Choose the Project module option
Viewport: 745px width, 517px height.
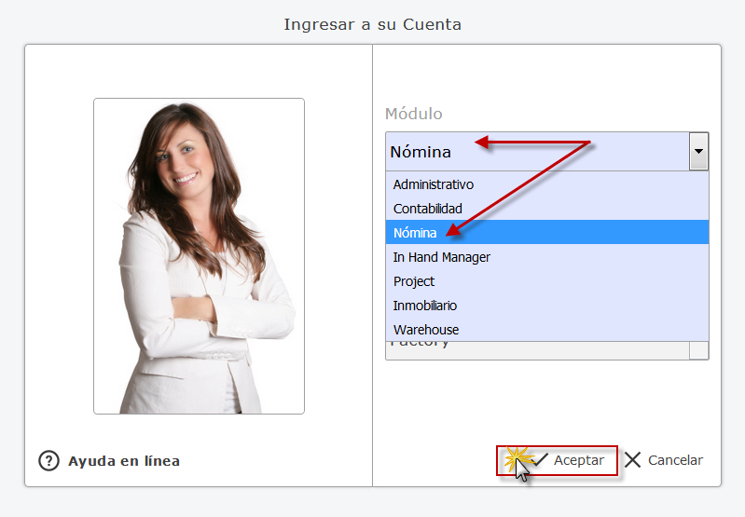coord(547,281)
